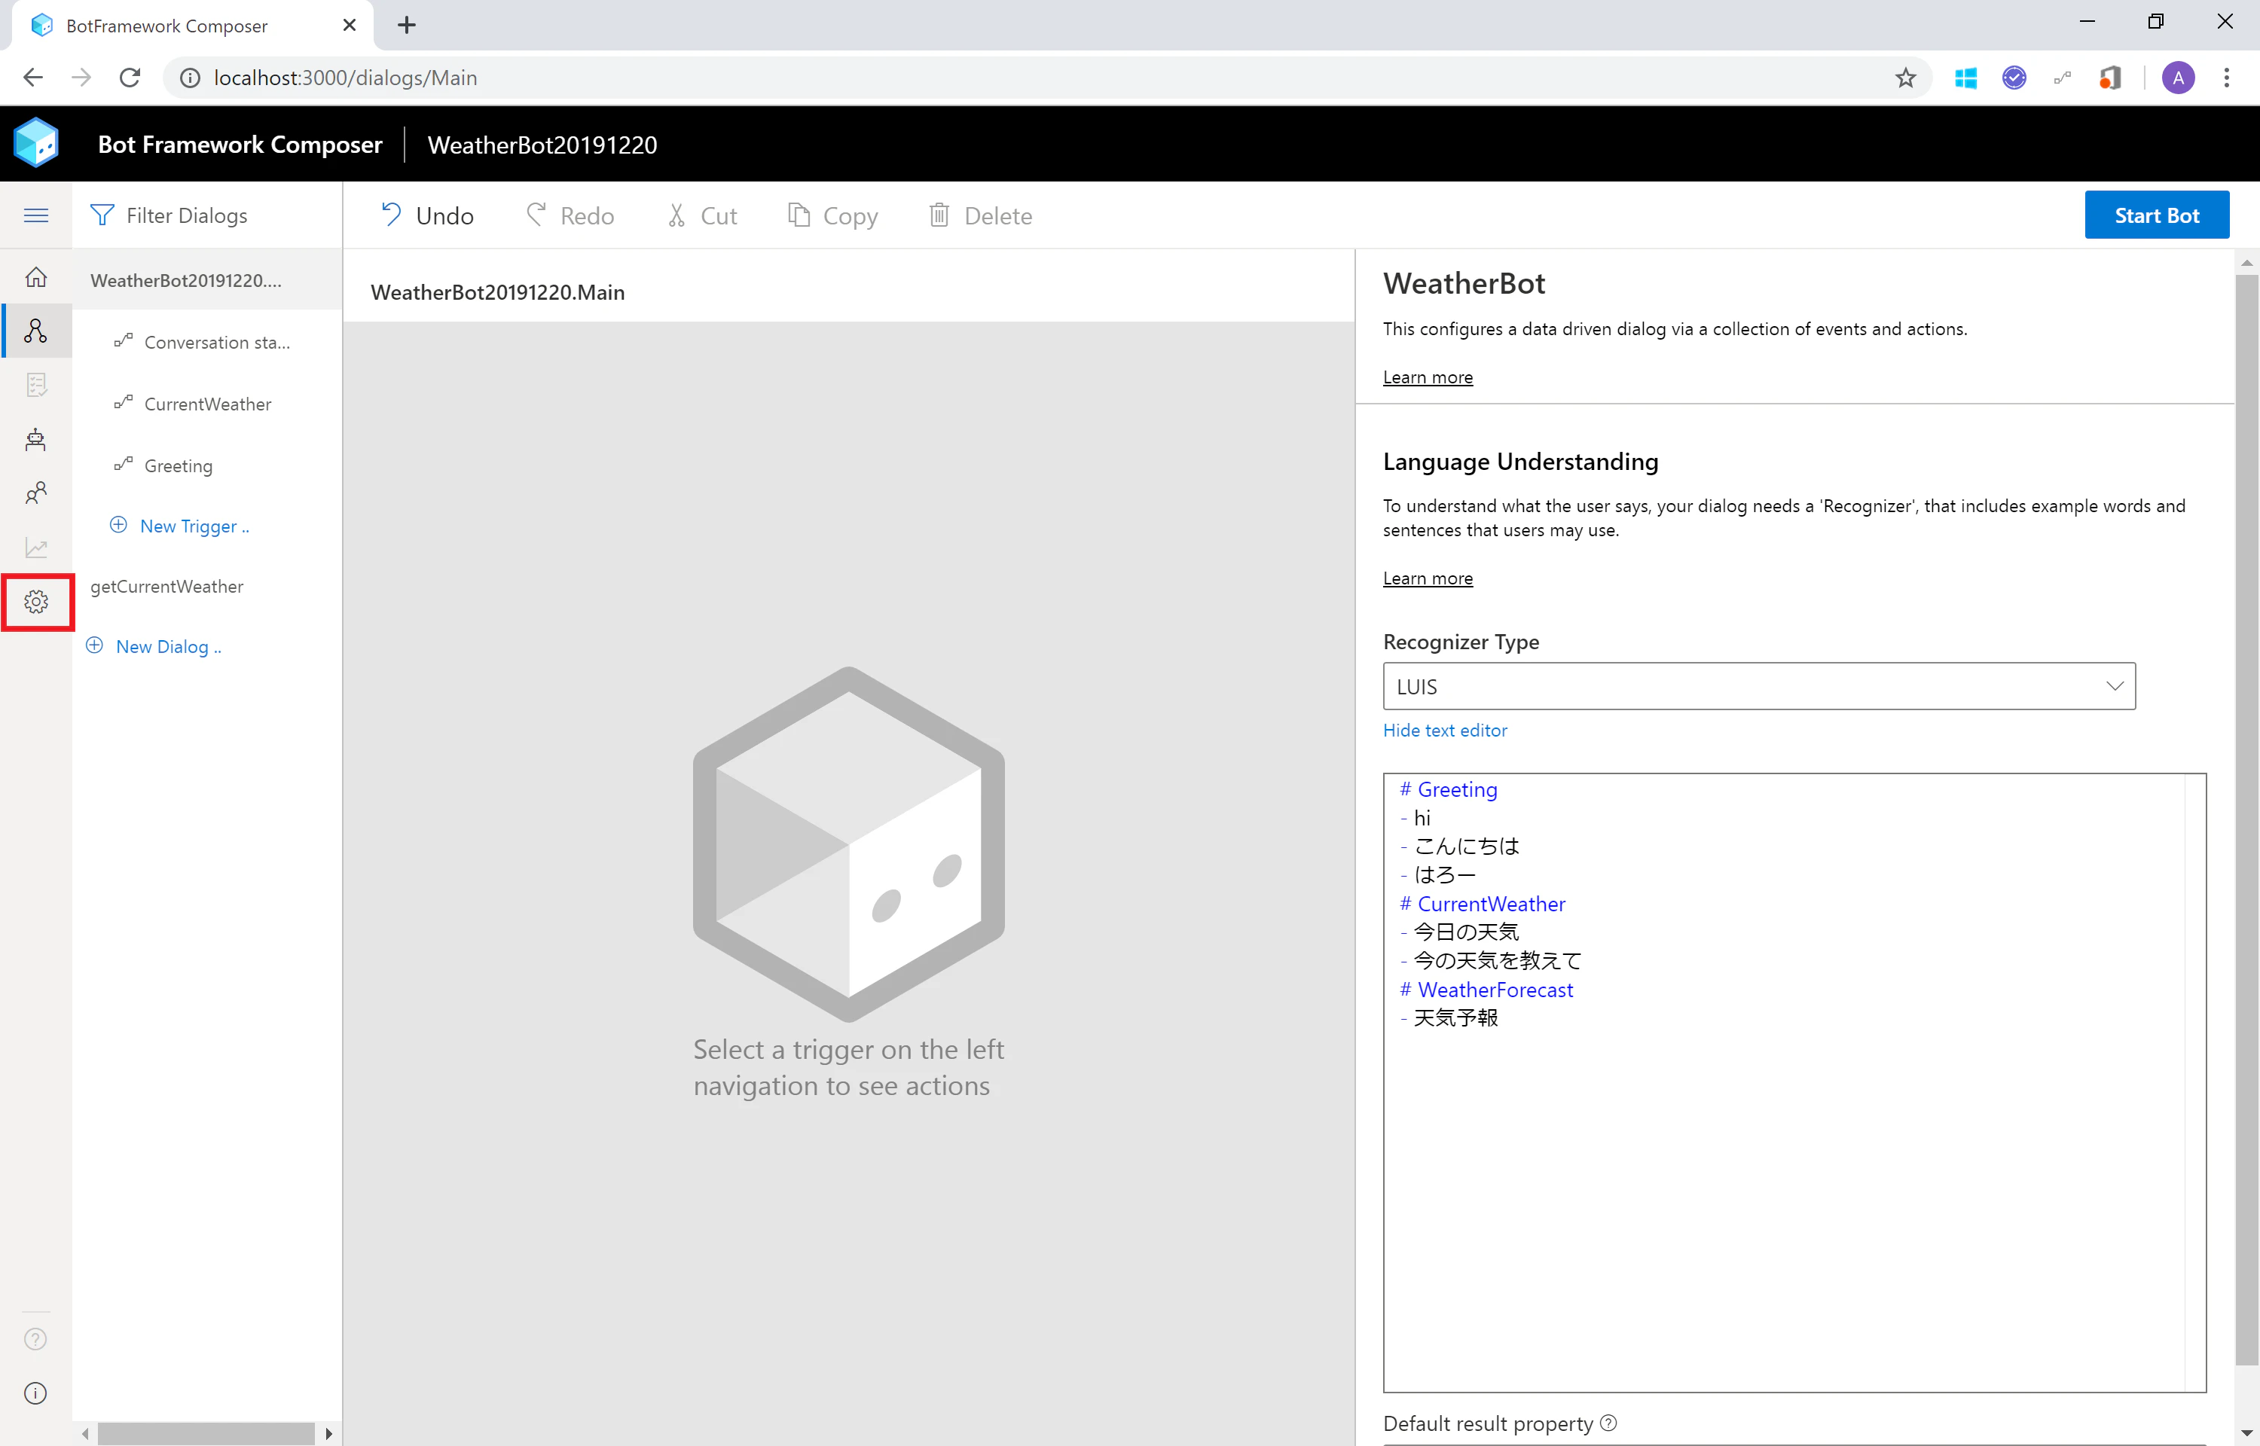Open the Home page icon in the sidebar
2260x1446 pixels.
(35, 277)
